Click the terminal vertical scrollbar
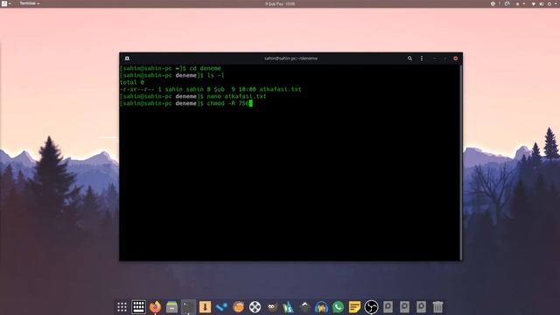Image resolution: width=560 pixels, height=315 pixels. [461, 163]
